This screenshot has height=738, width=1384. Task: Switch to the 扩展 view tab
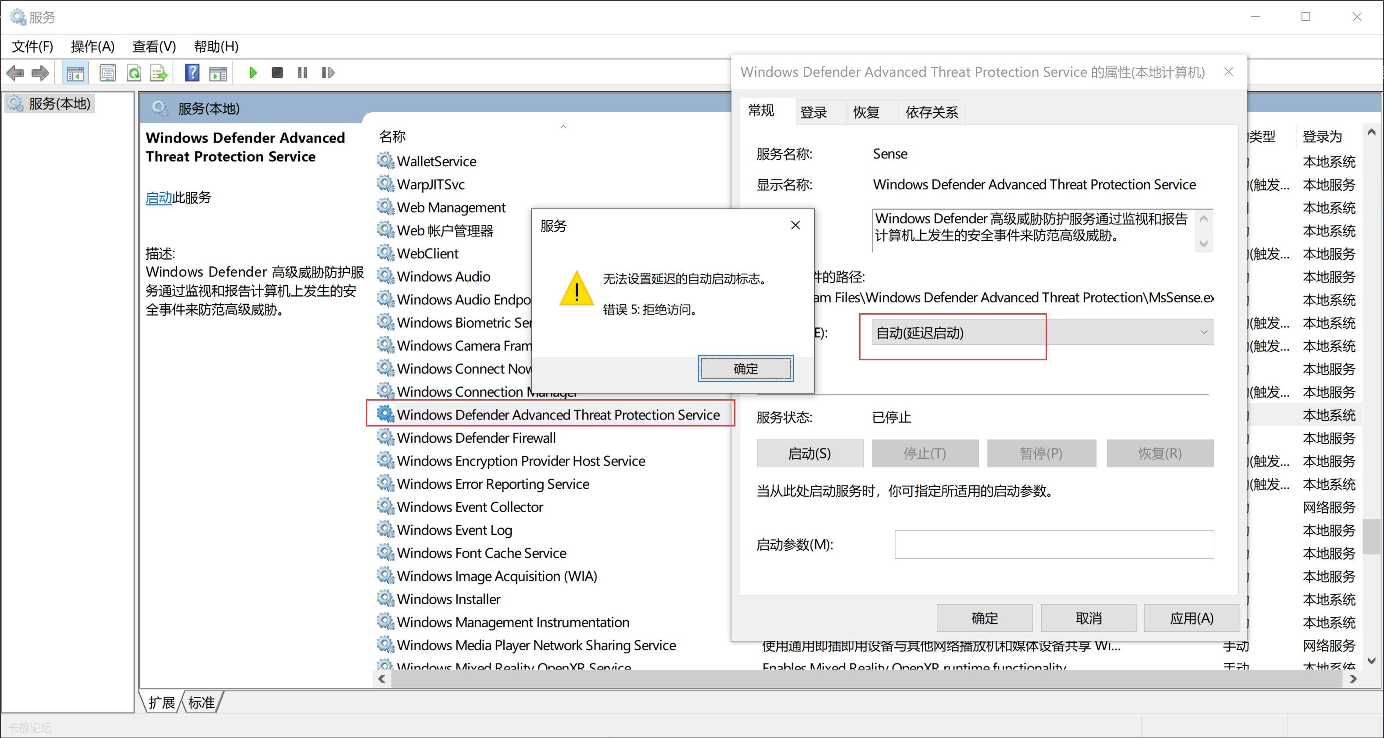pyautogui.click(x=162, y=702)
